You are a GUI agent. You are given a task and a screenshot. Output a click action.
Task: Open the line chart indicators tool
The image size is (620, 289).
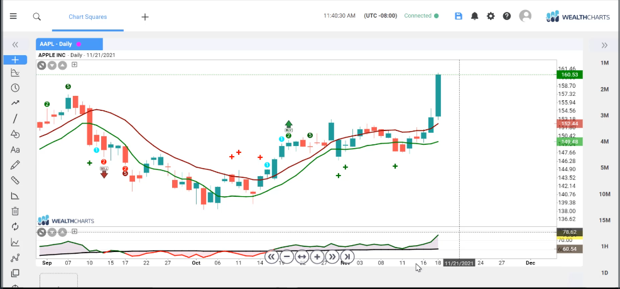pos(15,243)
